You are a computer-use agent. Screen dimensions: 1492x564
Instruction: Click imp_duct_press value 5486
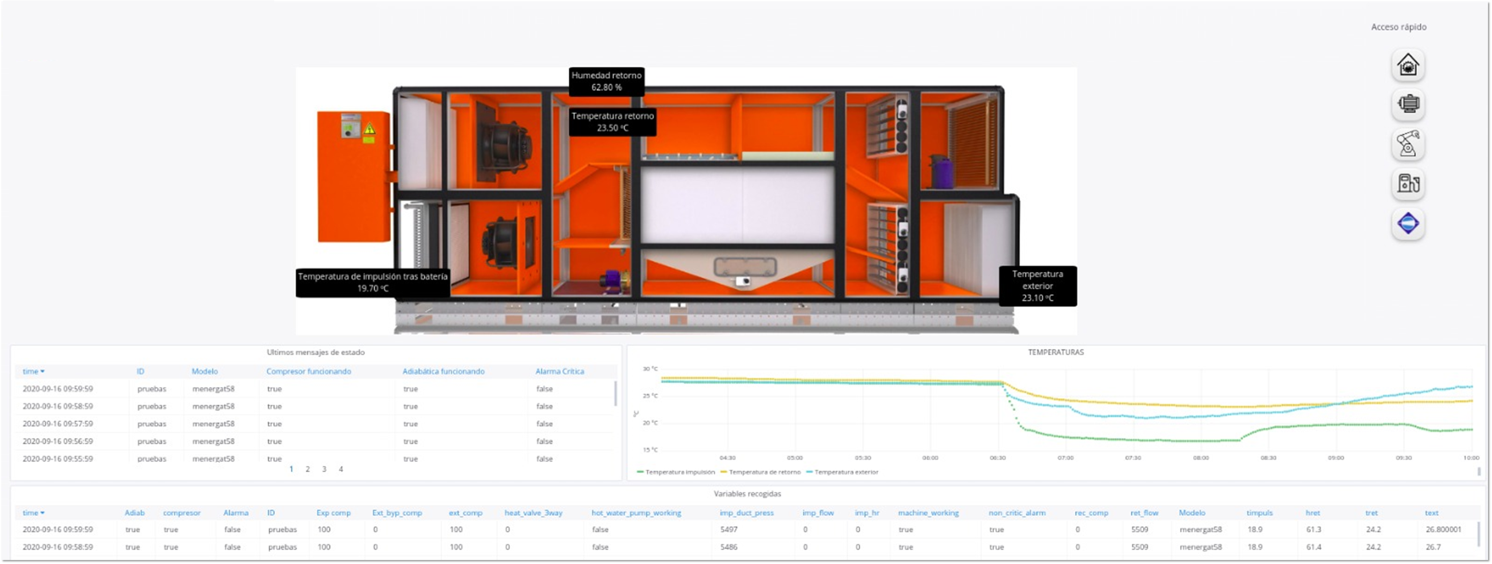coord(729,547)
